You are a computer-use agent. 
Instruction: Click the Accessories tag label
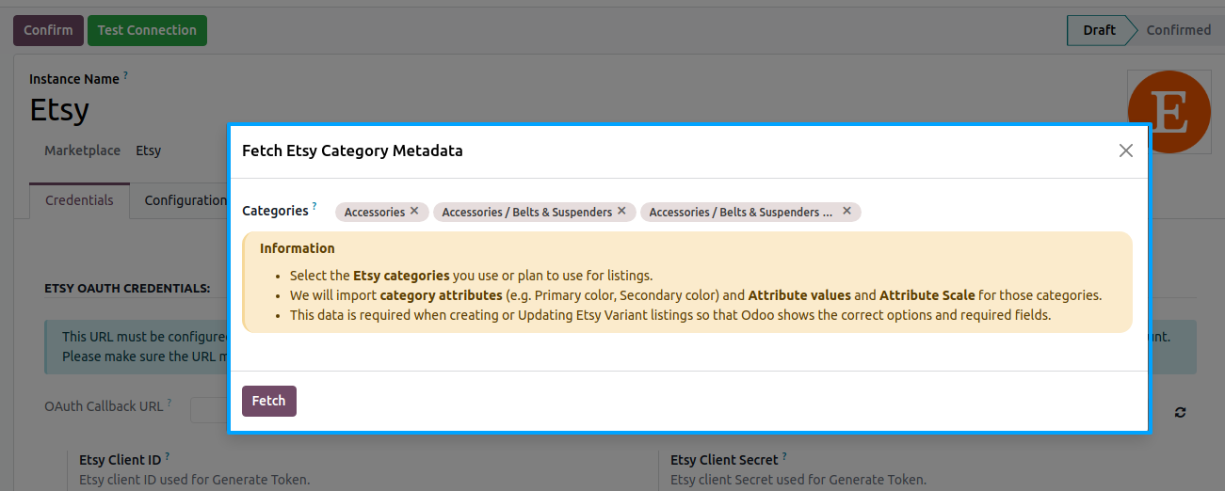[x=375, y=212]
